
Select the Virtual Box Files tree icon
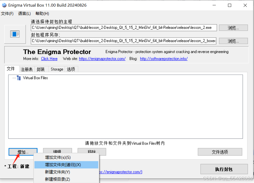[19, 78]
